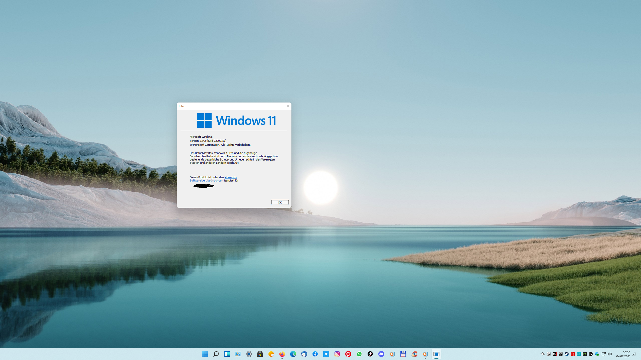The width and height of the screenshot is (641, 360).
Task: Open the Widgets panel
Action: point(227,354)
